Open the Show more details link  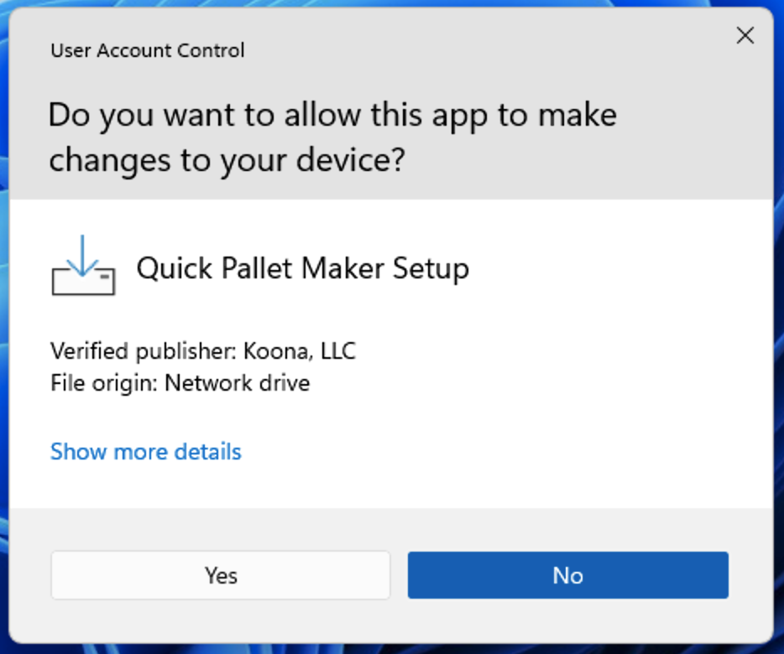[x=146, y=452]
